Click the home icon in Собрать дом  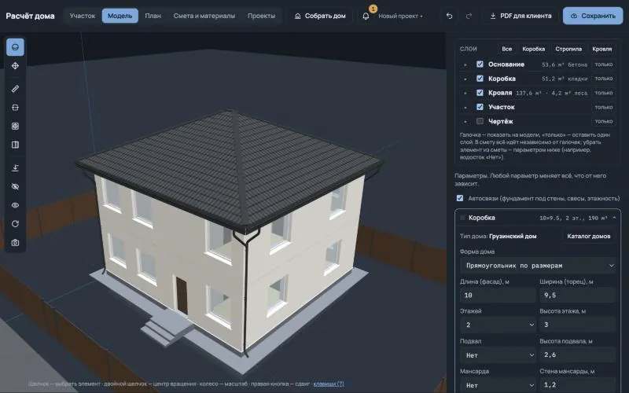point(298,16)
